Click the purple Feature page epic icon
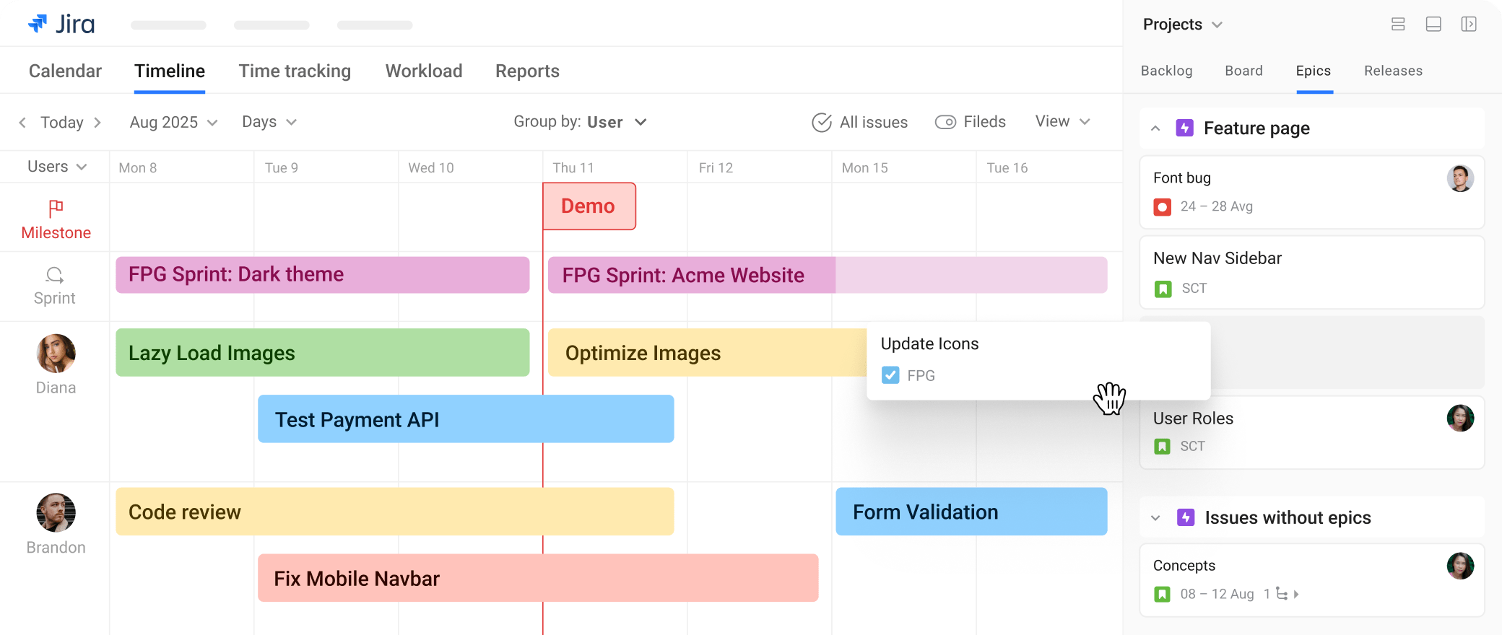 click(1184, 128)
